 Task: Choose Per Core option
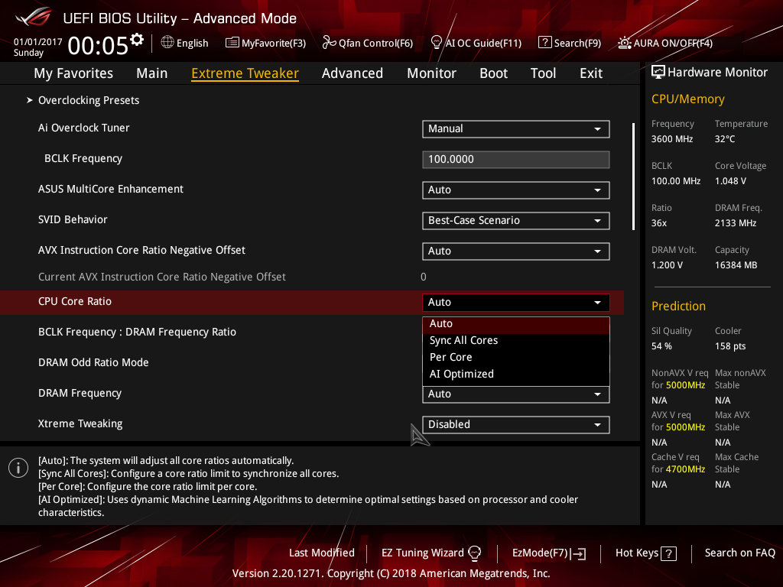[516, 358]
